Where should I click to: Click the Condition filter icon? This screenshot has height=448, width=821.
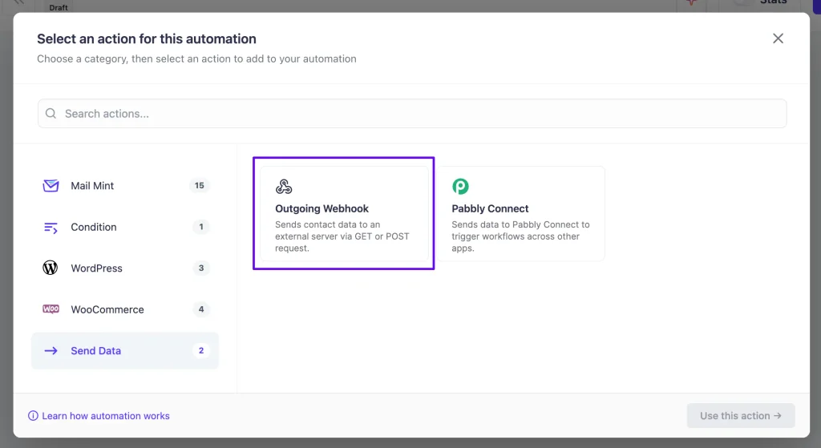pos(51,227)
